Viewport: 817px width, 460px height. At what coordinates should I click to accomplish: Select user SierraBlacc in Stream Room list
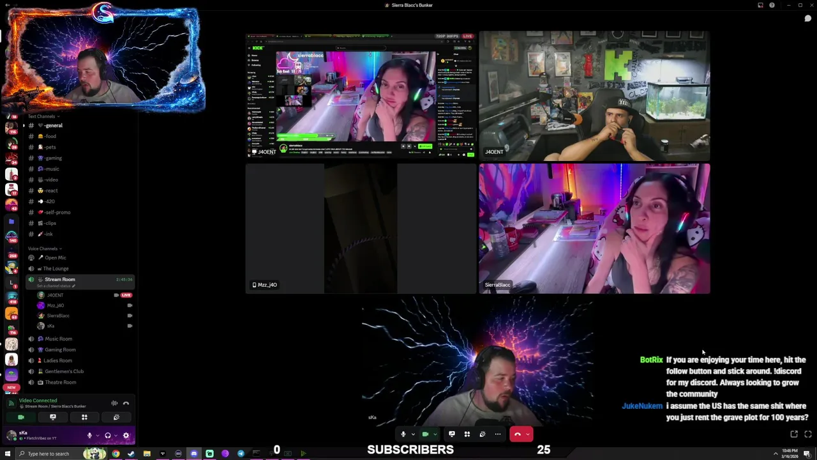pos(57,316)
